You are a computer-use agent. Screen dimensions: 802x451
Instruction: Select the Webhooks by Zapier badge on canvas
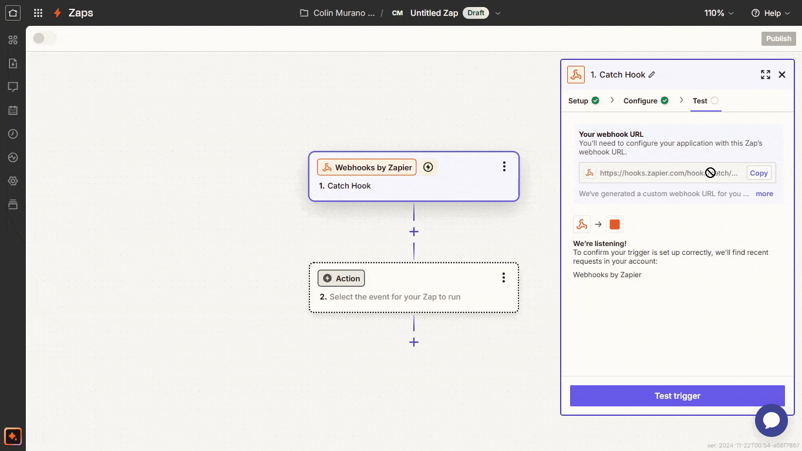click(x=367, y=167)
